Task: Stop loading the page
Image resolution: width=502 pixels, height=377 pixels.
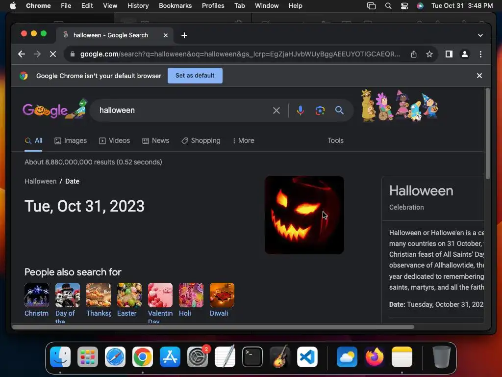Action: (53, 54)
